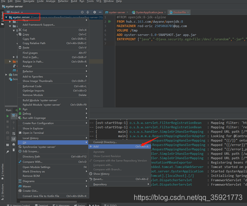The width and height of the screenshot is (247, 206).
Task: Close the Dockerfile editor tab
Action: (188, 12)
